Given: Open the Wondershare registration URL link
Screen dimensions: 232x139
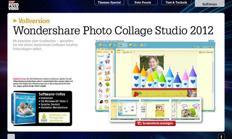Looking at the screenshot, I should click(41, 81).
